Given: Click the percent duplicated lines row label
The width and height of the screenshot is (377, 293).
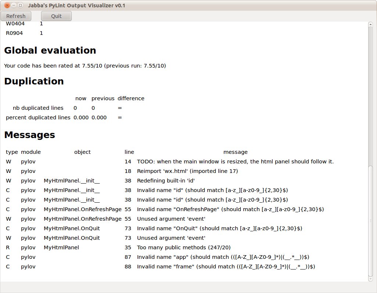Looking at the screenshot, I should pos(38,117).
